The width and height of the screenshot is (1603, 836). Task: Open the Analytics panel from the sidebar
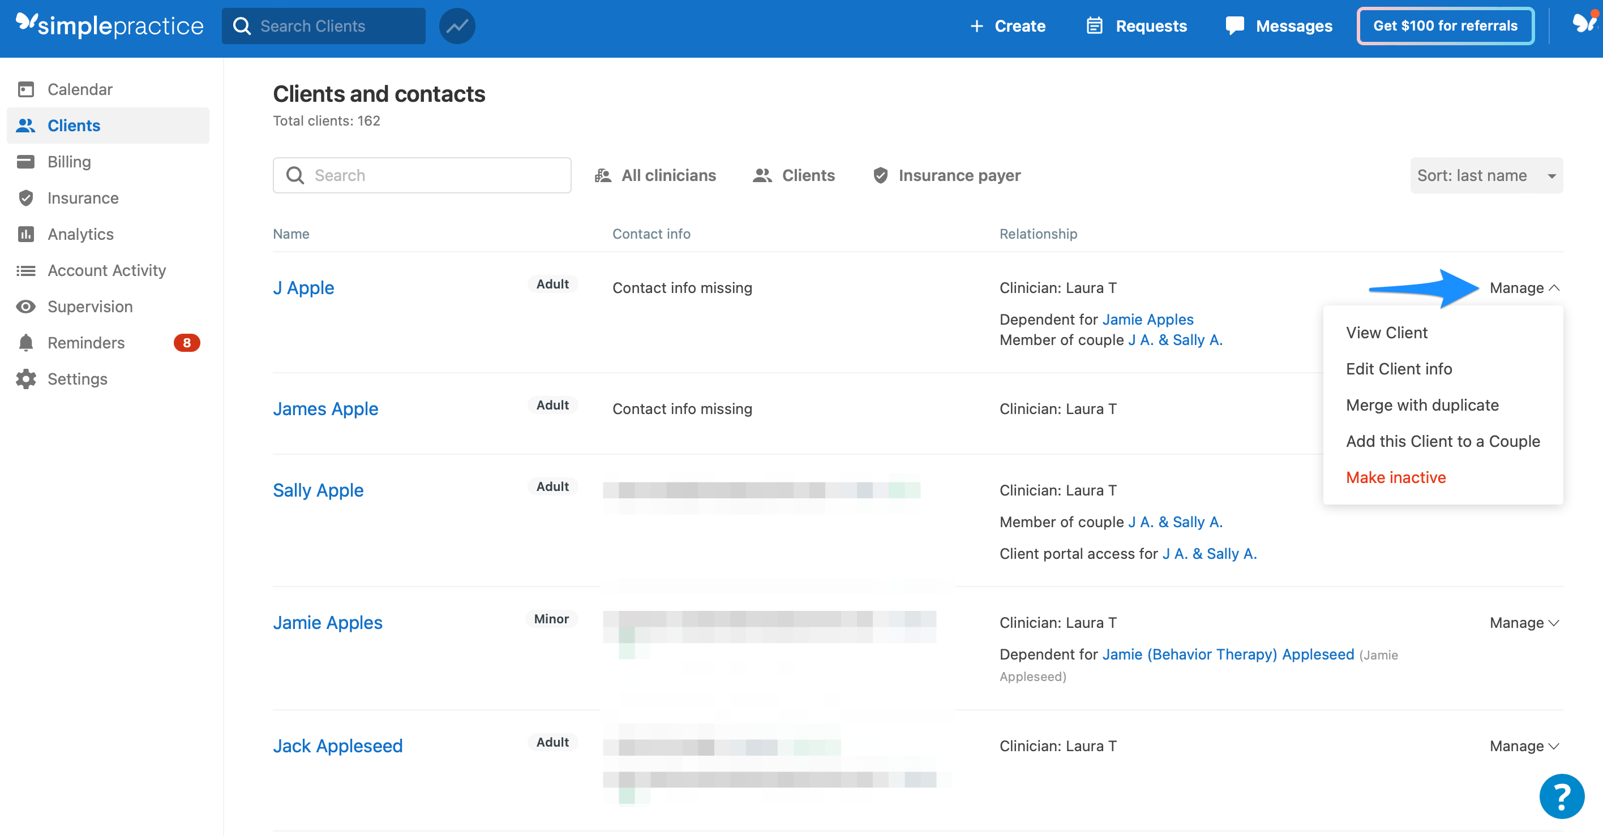tap(80, 234)
